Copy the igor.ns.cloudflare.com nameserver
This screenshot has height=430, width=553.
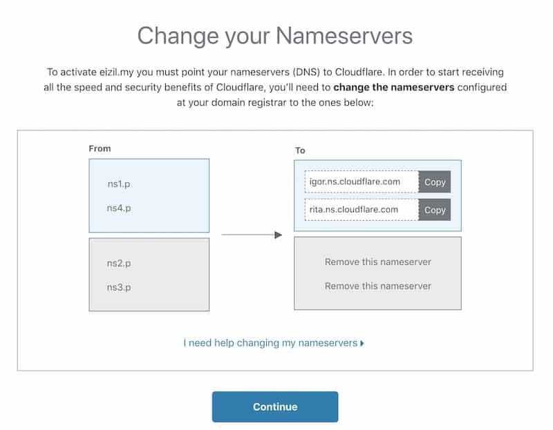(435, 182)
